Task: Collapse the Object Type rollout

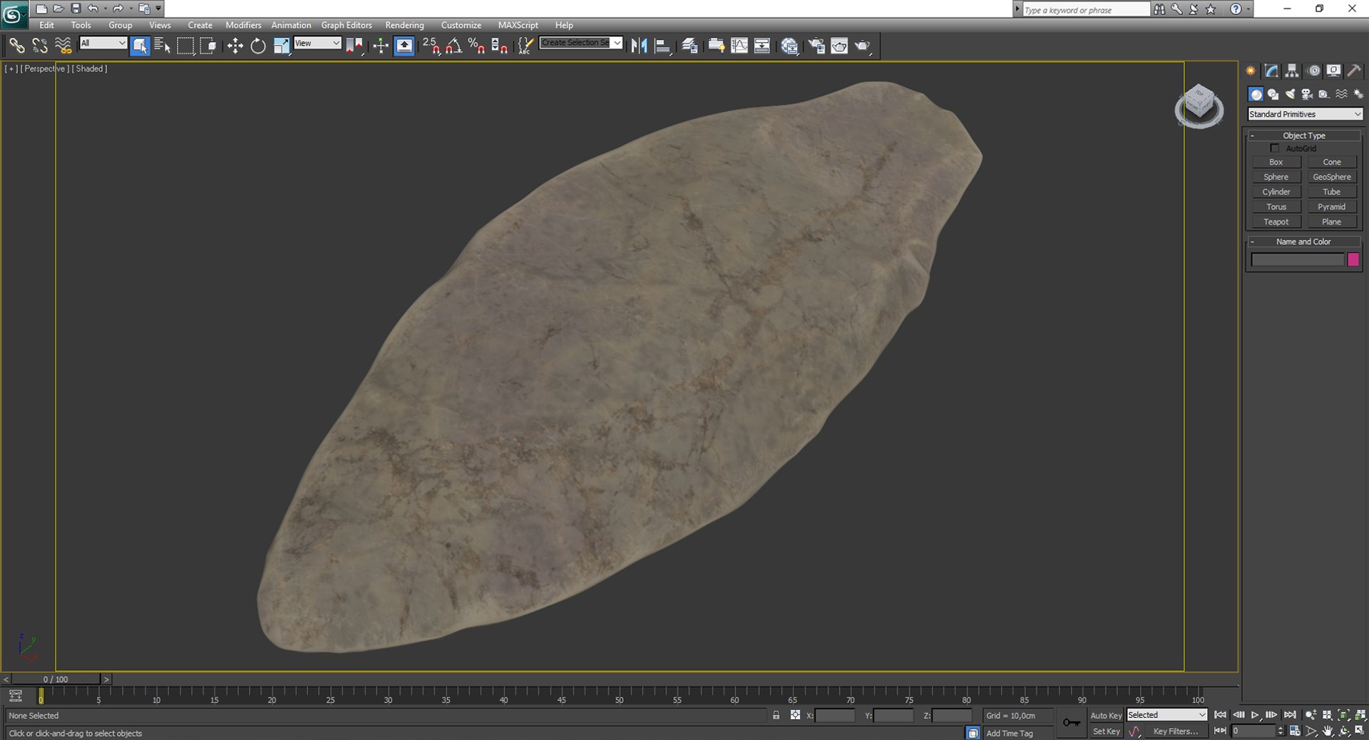Action: click(x=1304, y=135)
